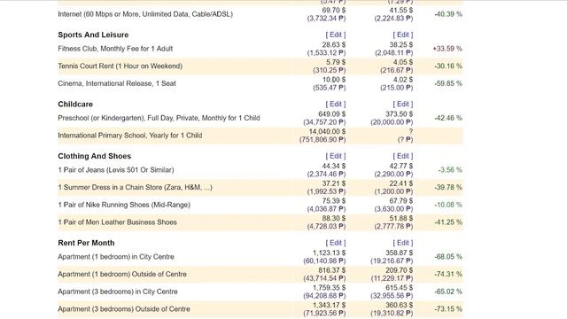Click rent difference -65.02 %
567x319 pixels.
click(448, 292)
